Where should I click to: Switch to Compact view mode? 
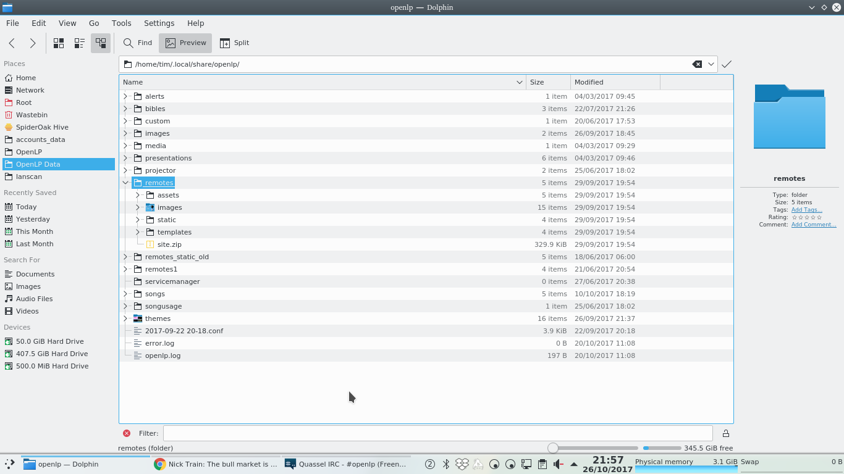point(80,43)
